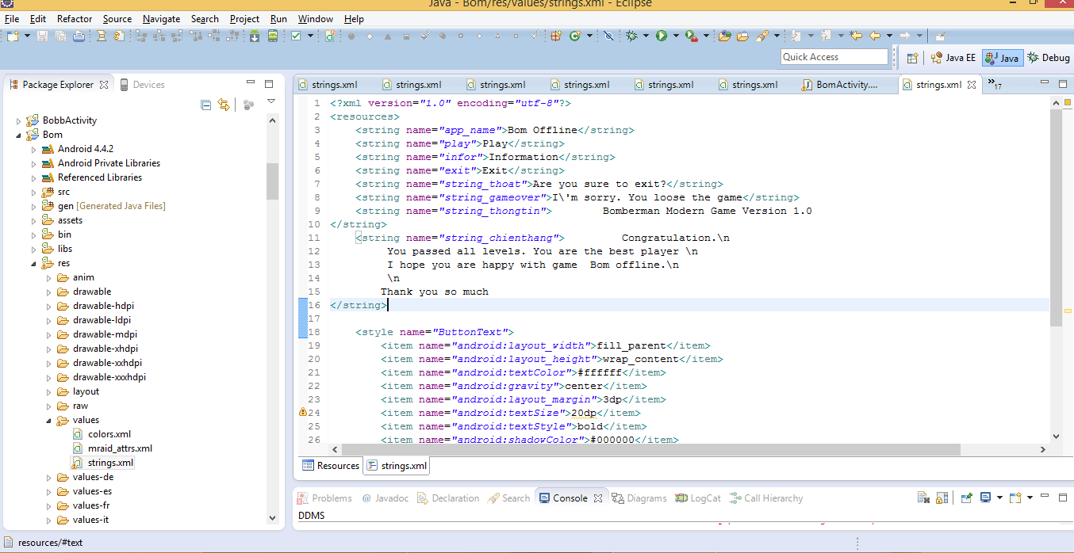Click the Open Type icon
The width and height of the screenshot is (1074, 553).
[x=724, y=36]
